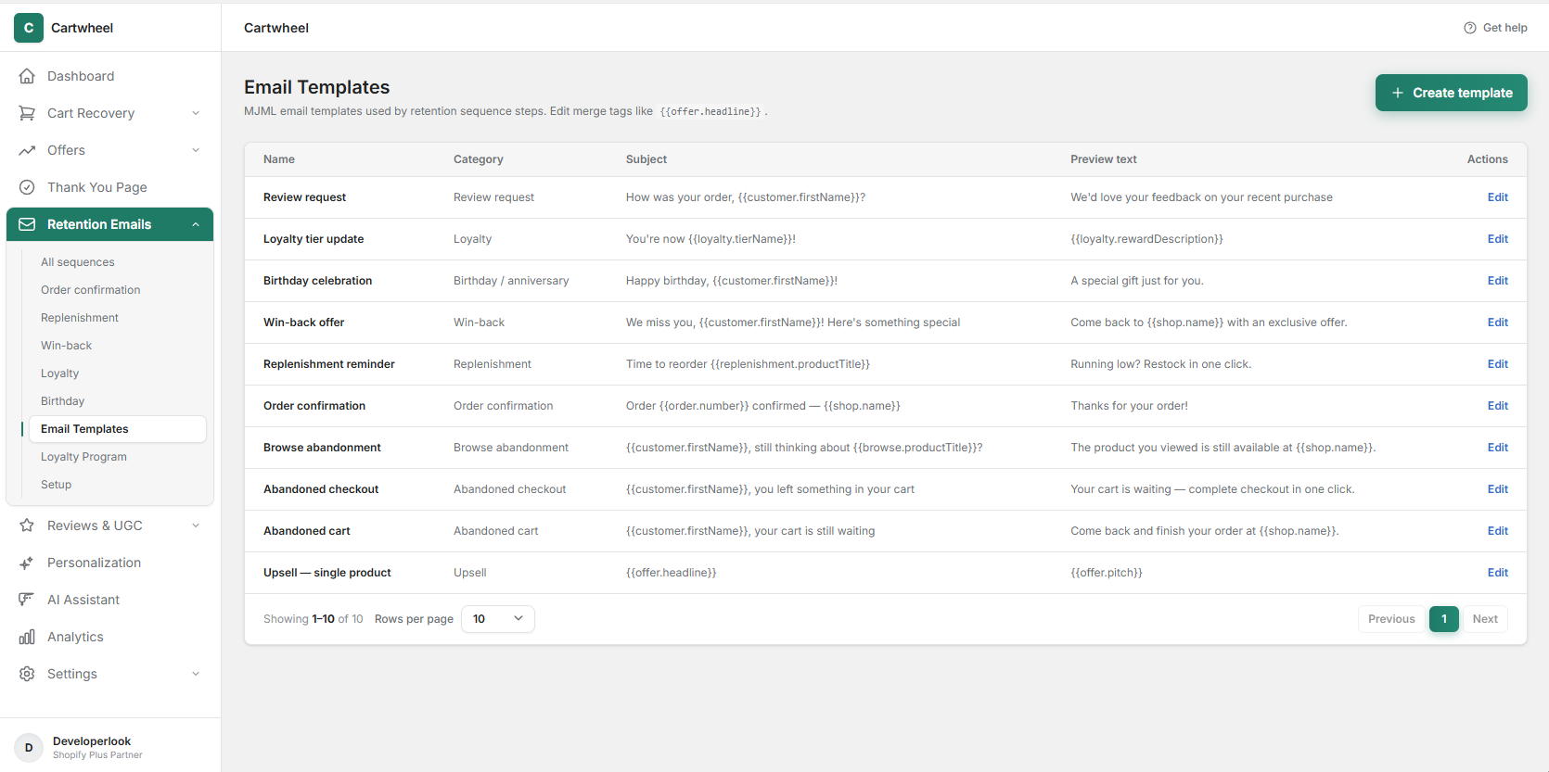1549x772 pixels.
Task: Open the Rows per page dropdown
Action: coord(498,619)
